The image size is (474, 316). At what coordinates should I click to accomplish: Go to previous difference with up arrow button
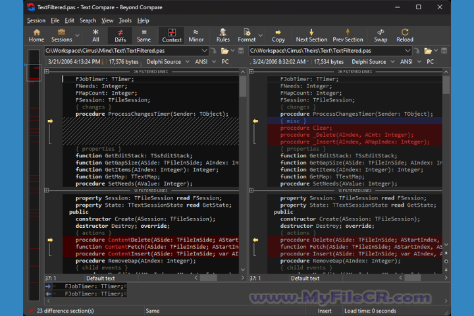446,253
